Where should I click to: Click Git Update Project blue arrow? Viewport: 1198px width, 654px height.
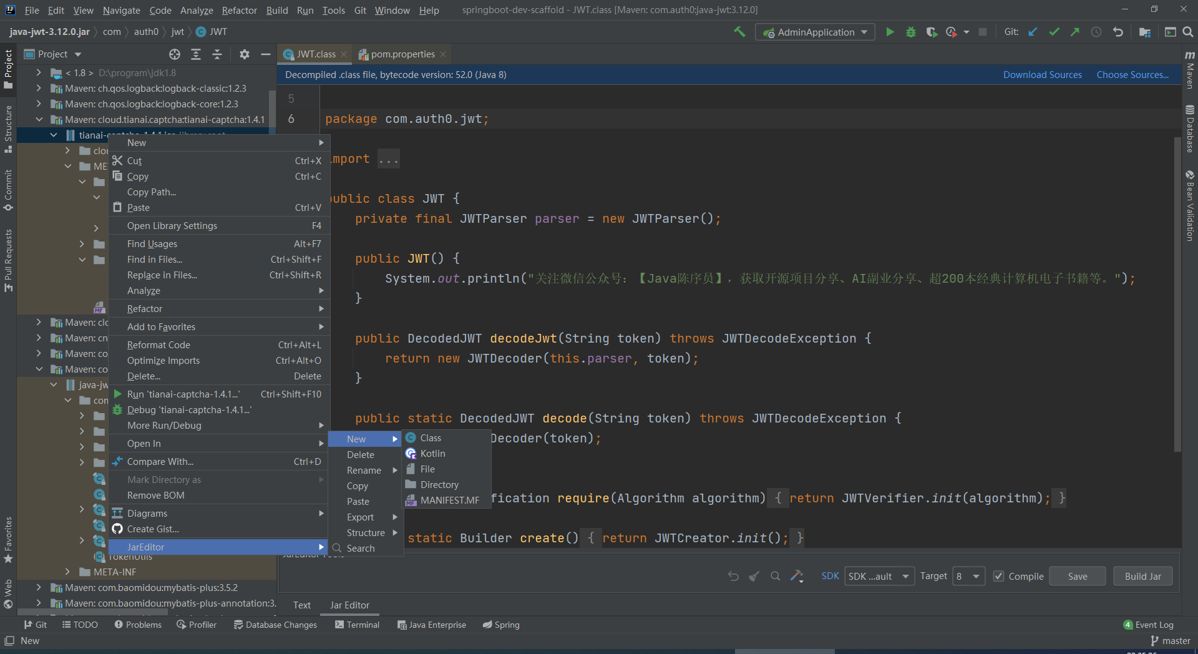tap(1033, 32)
